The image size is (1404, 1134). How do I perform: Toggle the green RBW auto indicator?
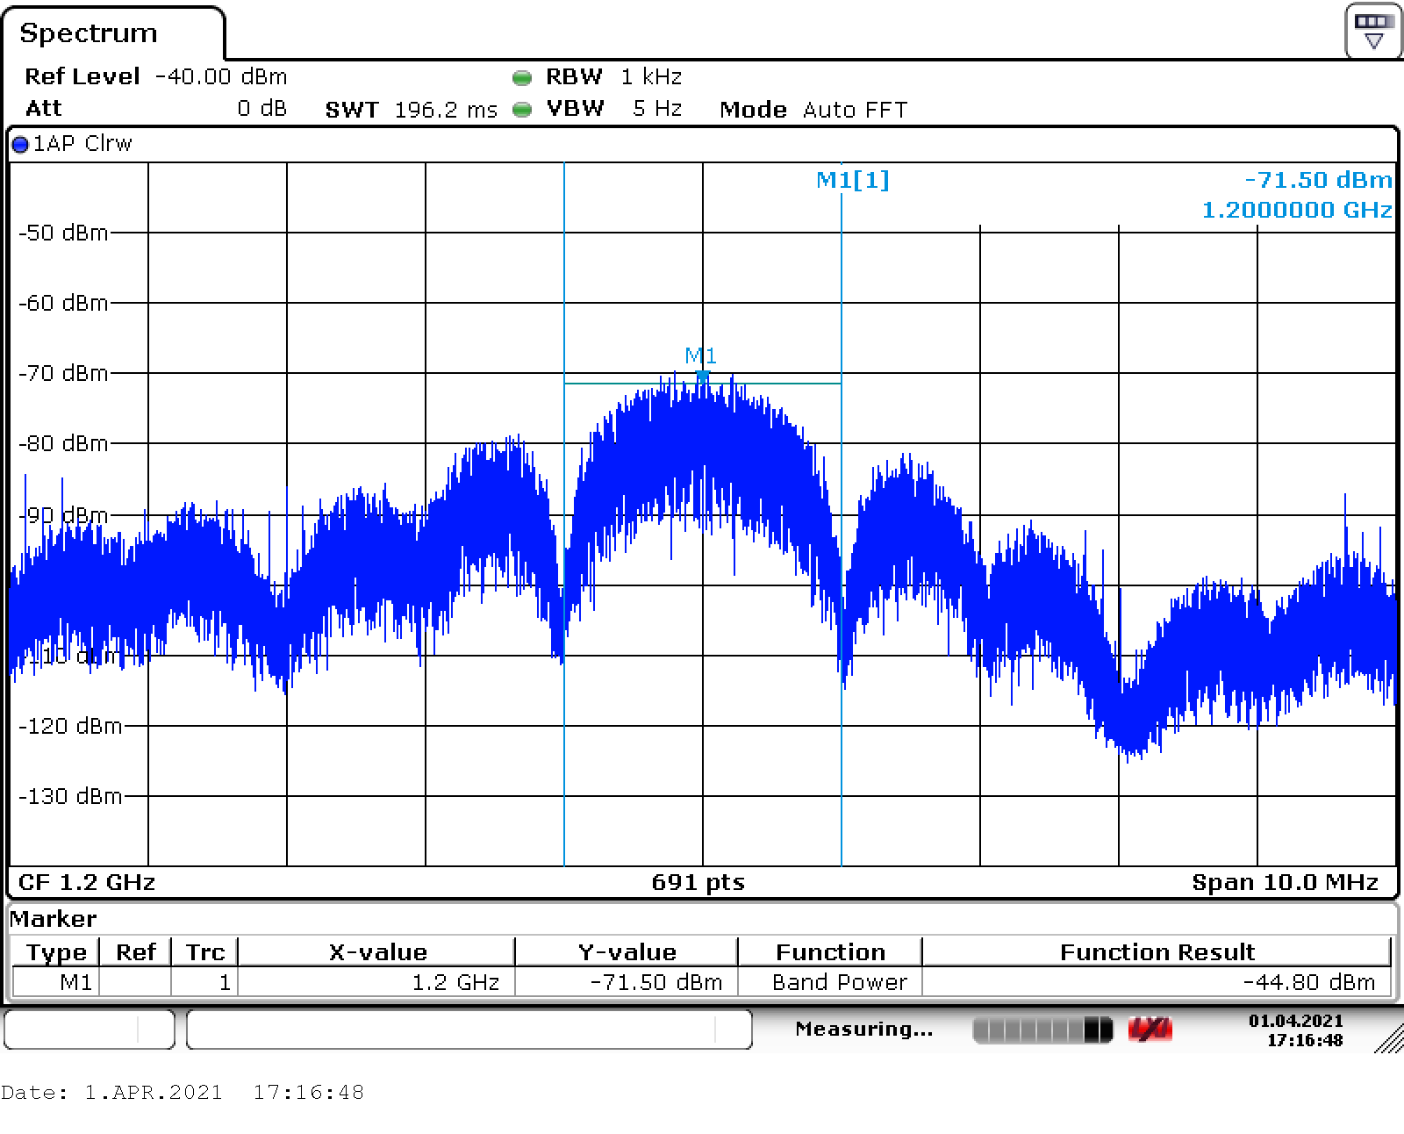(x=522, y=77)
